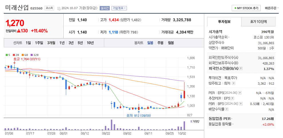Screen dimensions: 283x138
Task: Select the 주봉 weekly candle chart
Action: point(160,43)
